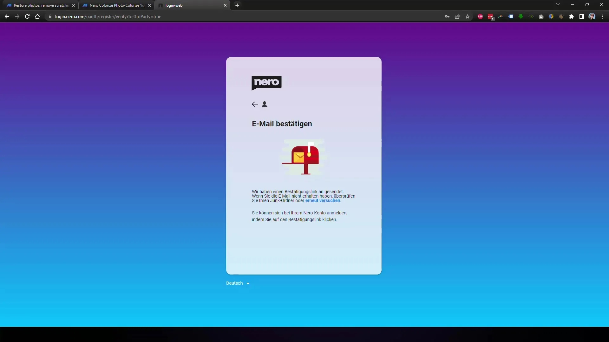Screen dimensions: 609x342
Task: Click the address bar URL
Action: 108,16
